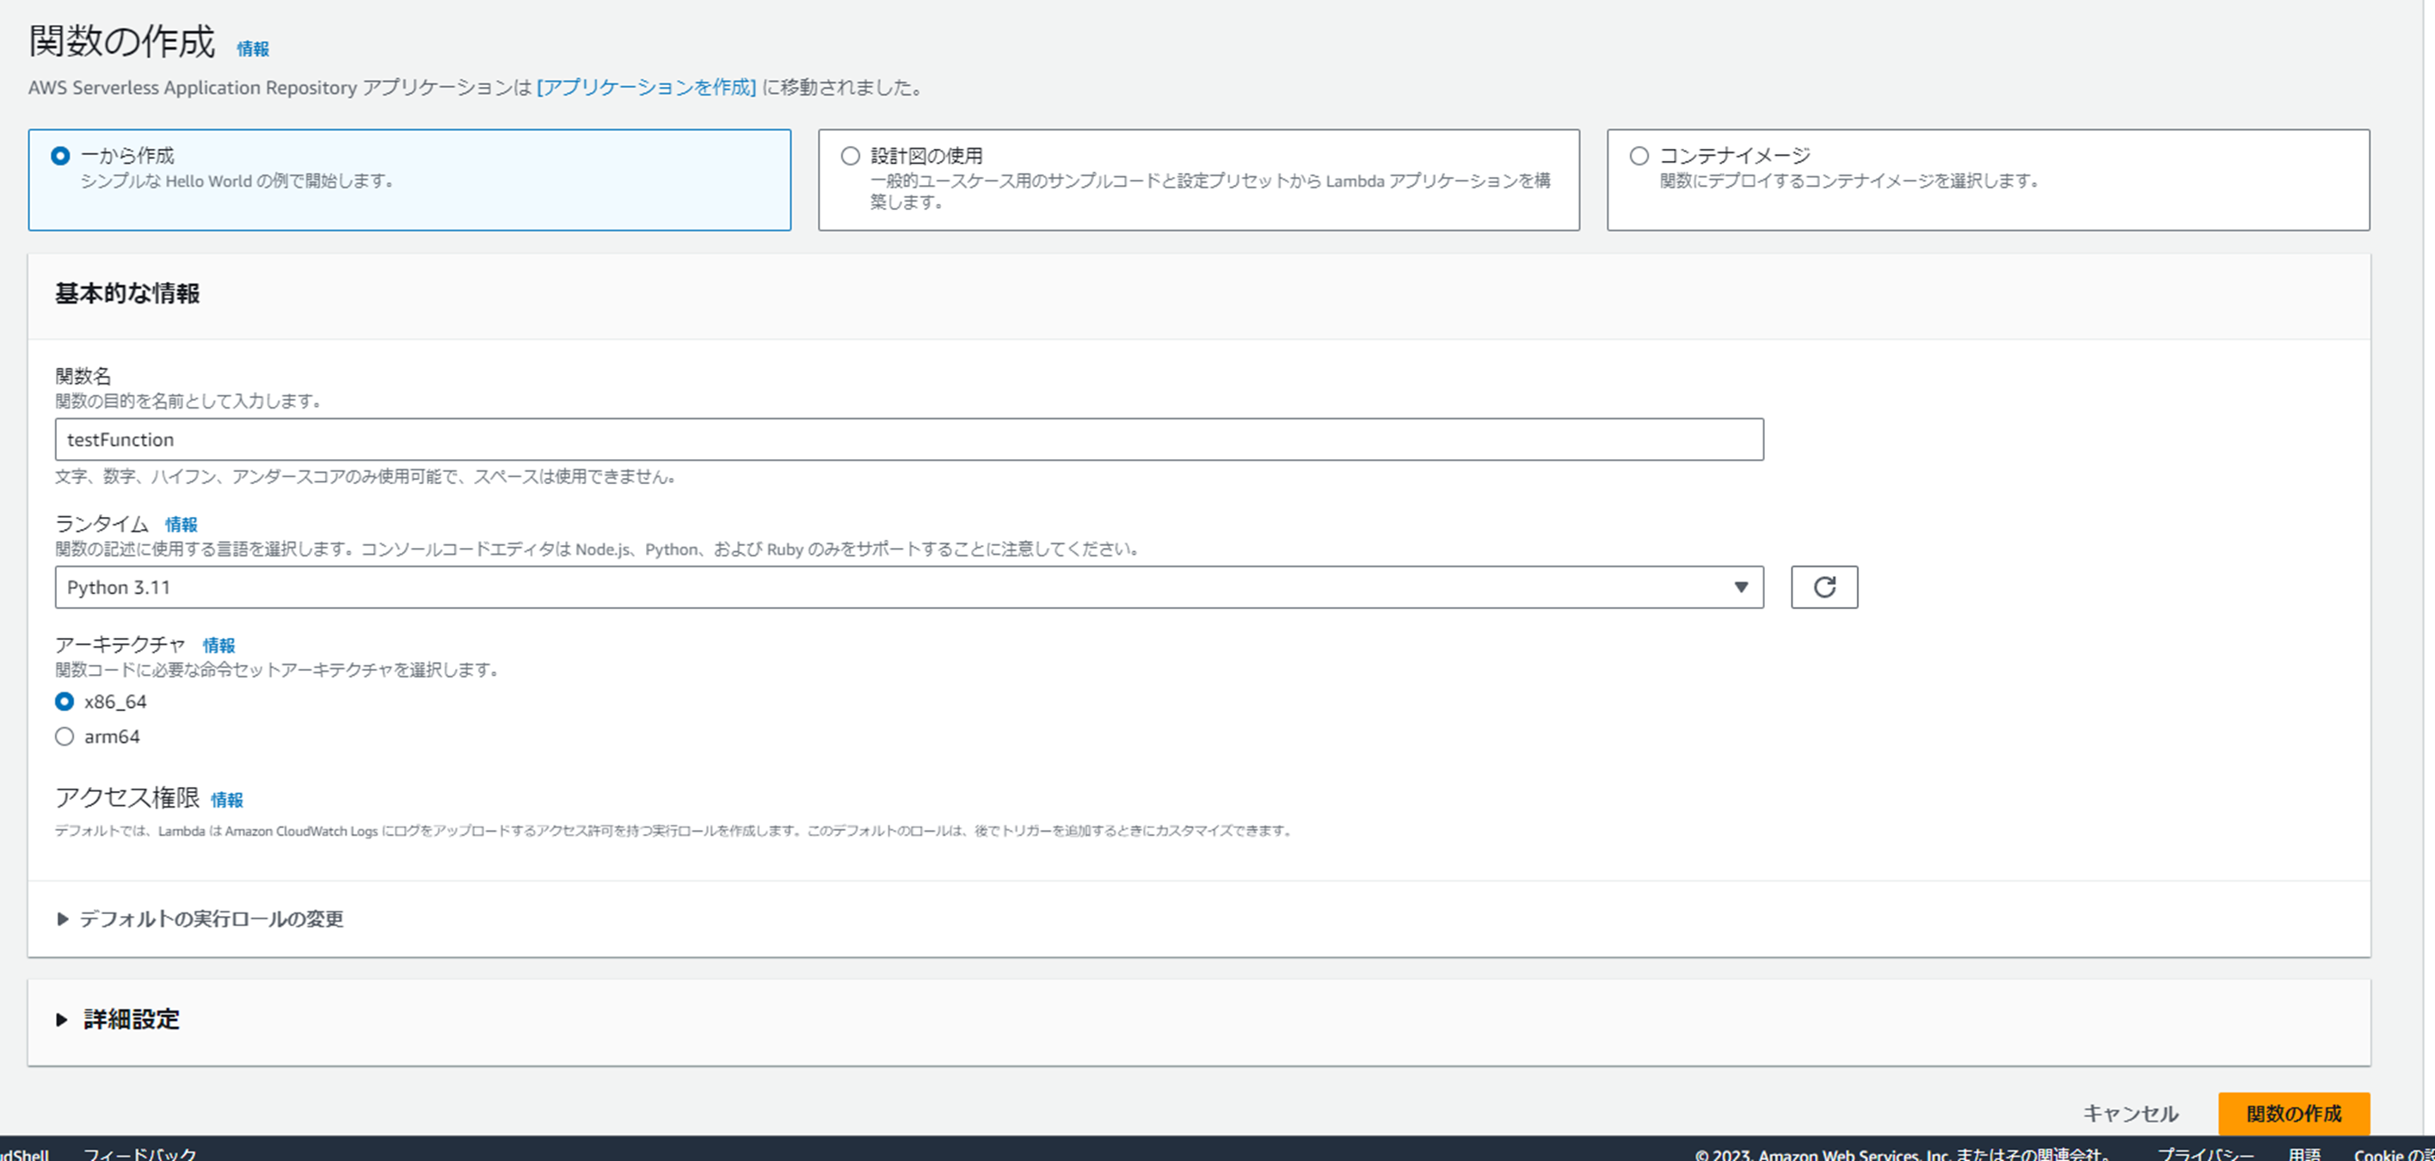Image resolution: width=2435 pixels, height=1161 pixels.
Task: Open 用語 link in footer
Action: point(2303,1153)
